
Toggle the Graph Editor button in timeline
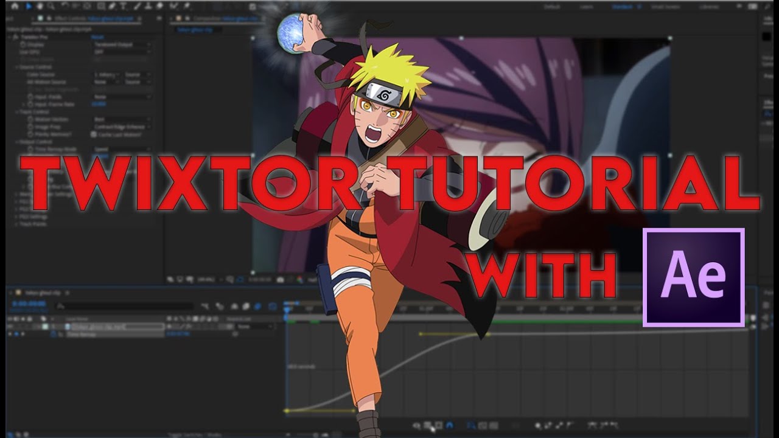(273, 307)
